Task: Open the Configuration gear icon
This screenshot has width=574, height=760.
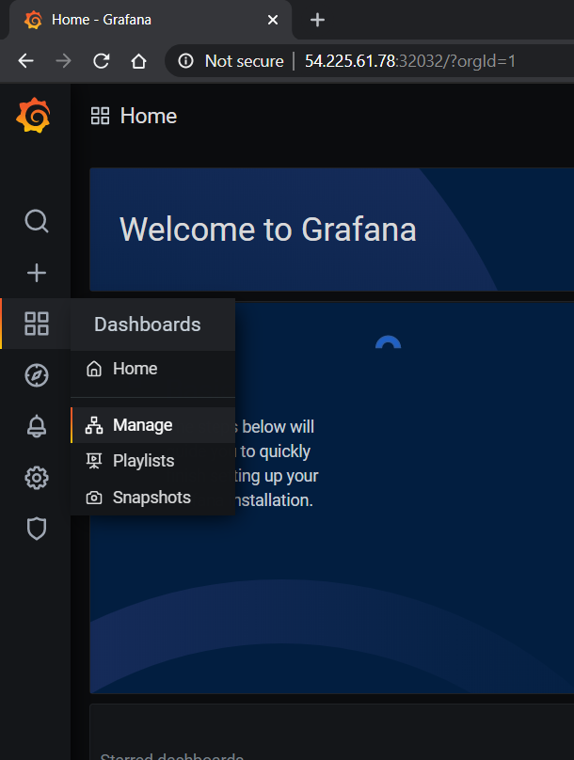Action: click(x=36, y=478)
